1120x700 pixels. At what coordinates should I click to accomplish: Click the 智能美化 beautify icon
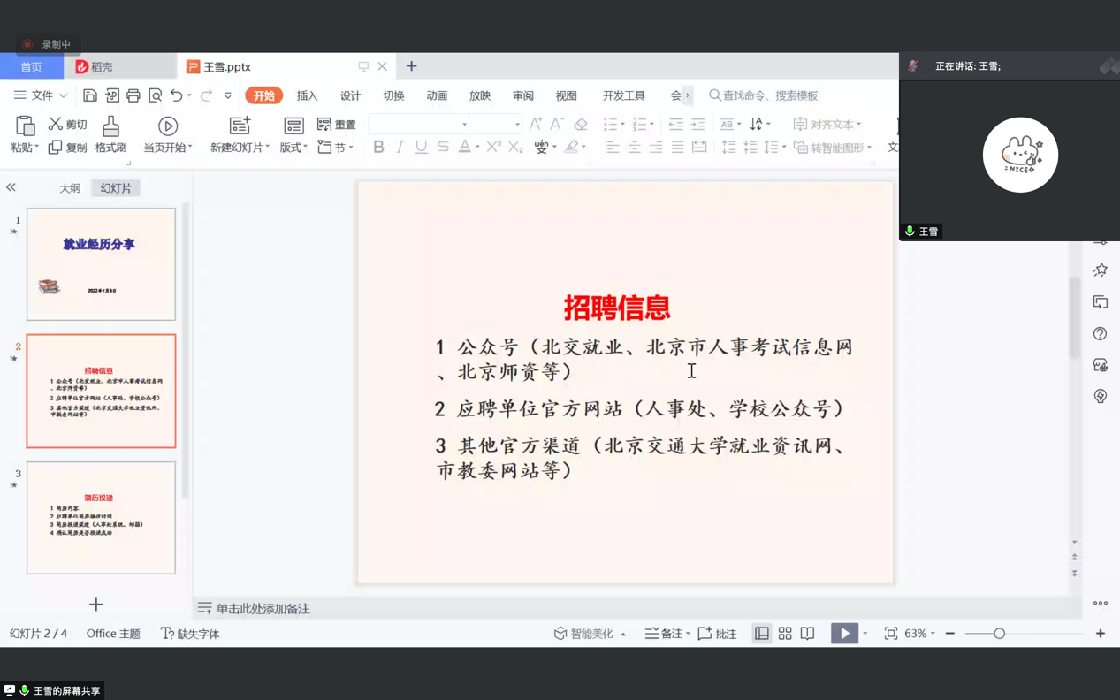click(x=585, y=633)
